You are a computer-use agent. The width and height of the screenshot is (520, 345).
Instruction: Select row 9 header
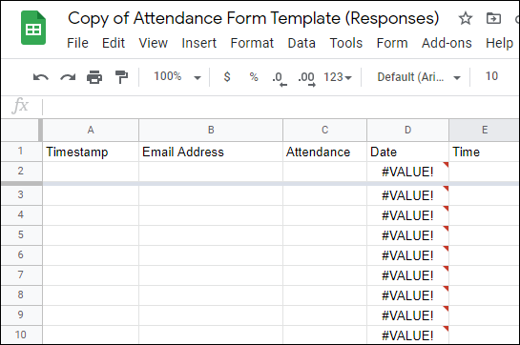(21, 315)
